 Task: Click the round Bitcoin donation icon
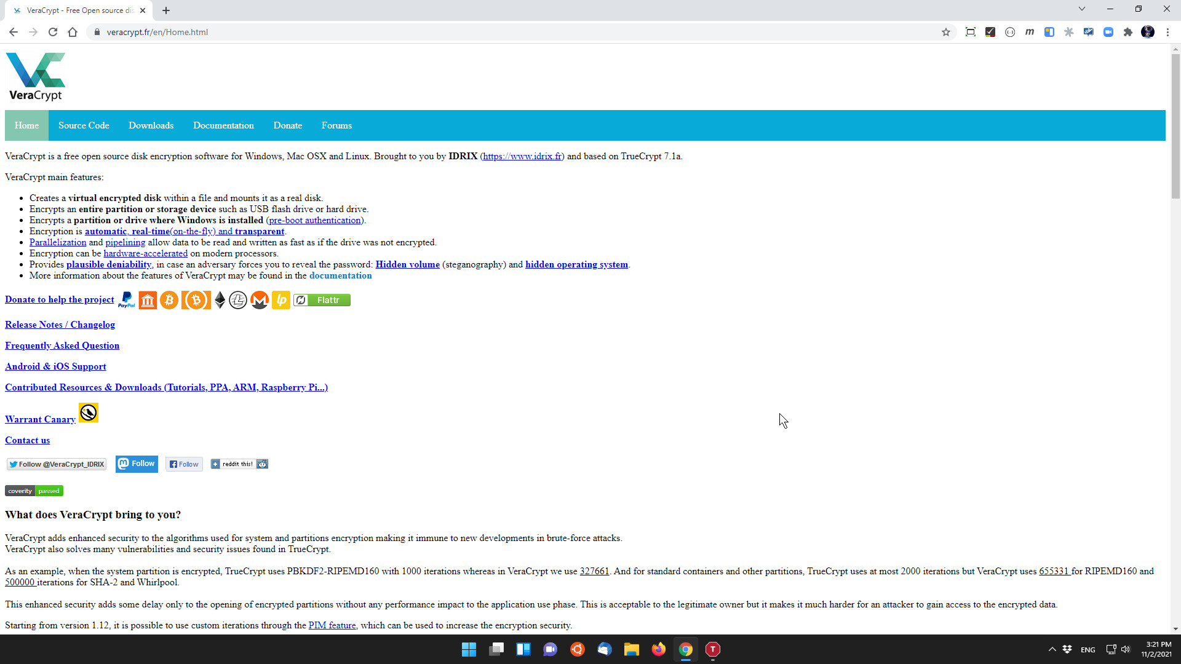(169, 300)
